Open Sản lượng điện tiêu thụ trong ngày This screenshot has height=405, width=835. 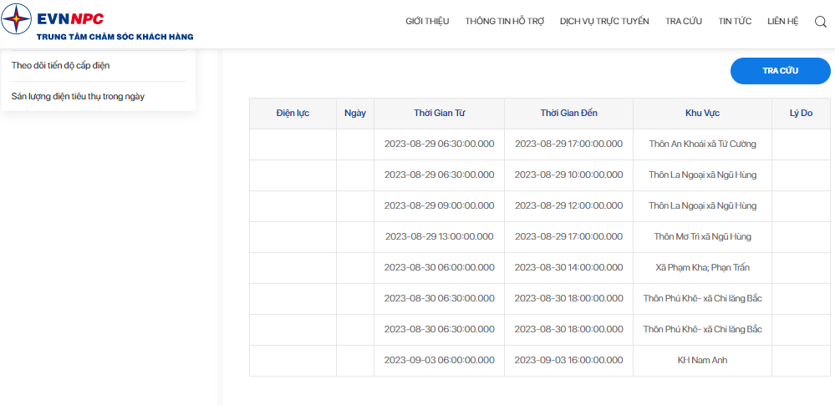(x=78, y=96)
